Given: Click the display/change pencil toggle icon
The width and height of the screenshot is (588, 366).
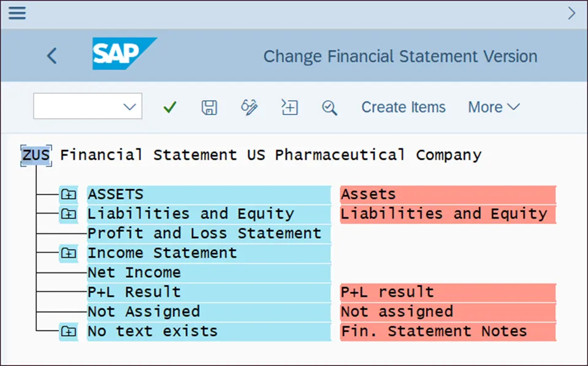Looking at the screenshot, I should [249, 107].
